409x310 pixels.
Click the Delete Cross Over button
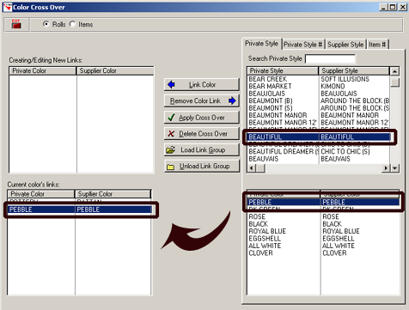(x=202, y=134)
